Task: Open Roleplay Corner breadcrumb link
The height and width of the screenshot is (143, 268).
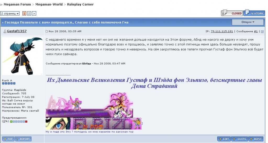Action: tap(80, 4)
